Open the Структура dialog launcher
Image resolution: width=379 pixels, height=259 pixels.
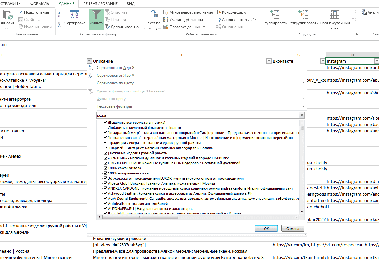tap(356, 35)
